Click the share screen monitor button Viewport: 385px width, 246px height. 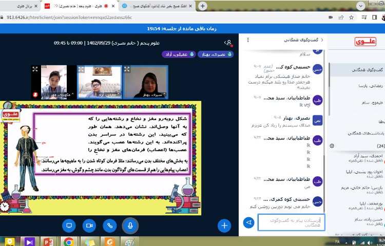pyautogui.click(x=69, y=225)
